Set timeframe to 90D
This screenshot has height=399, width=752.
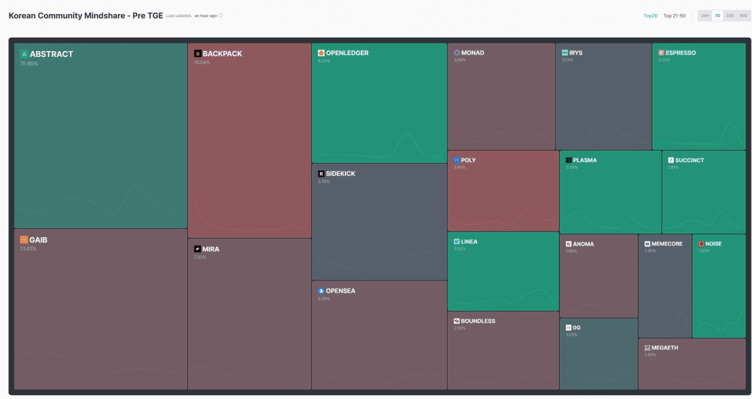click(x=743, y=16)
